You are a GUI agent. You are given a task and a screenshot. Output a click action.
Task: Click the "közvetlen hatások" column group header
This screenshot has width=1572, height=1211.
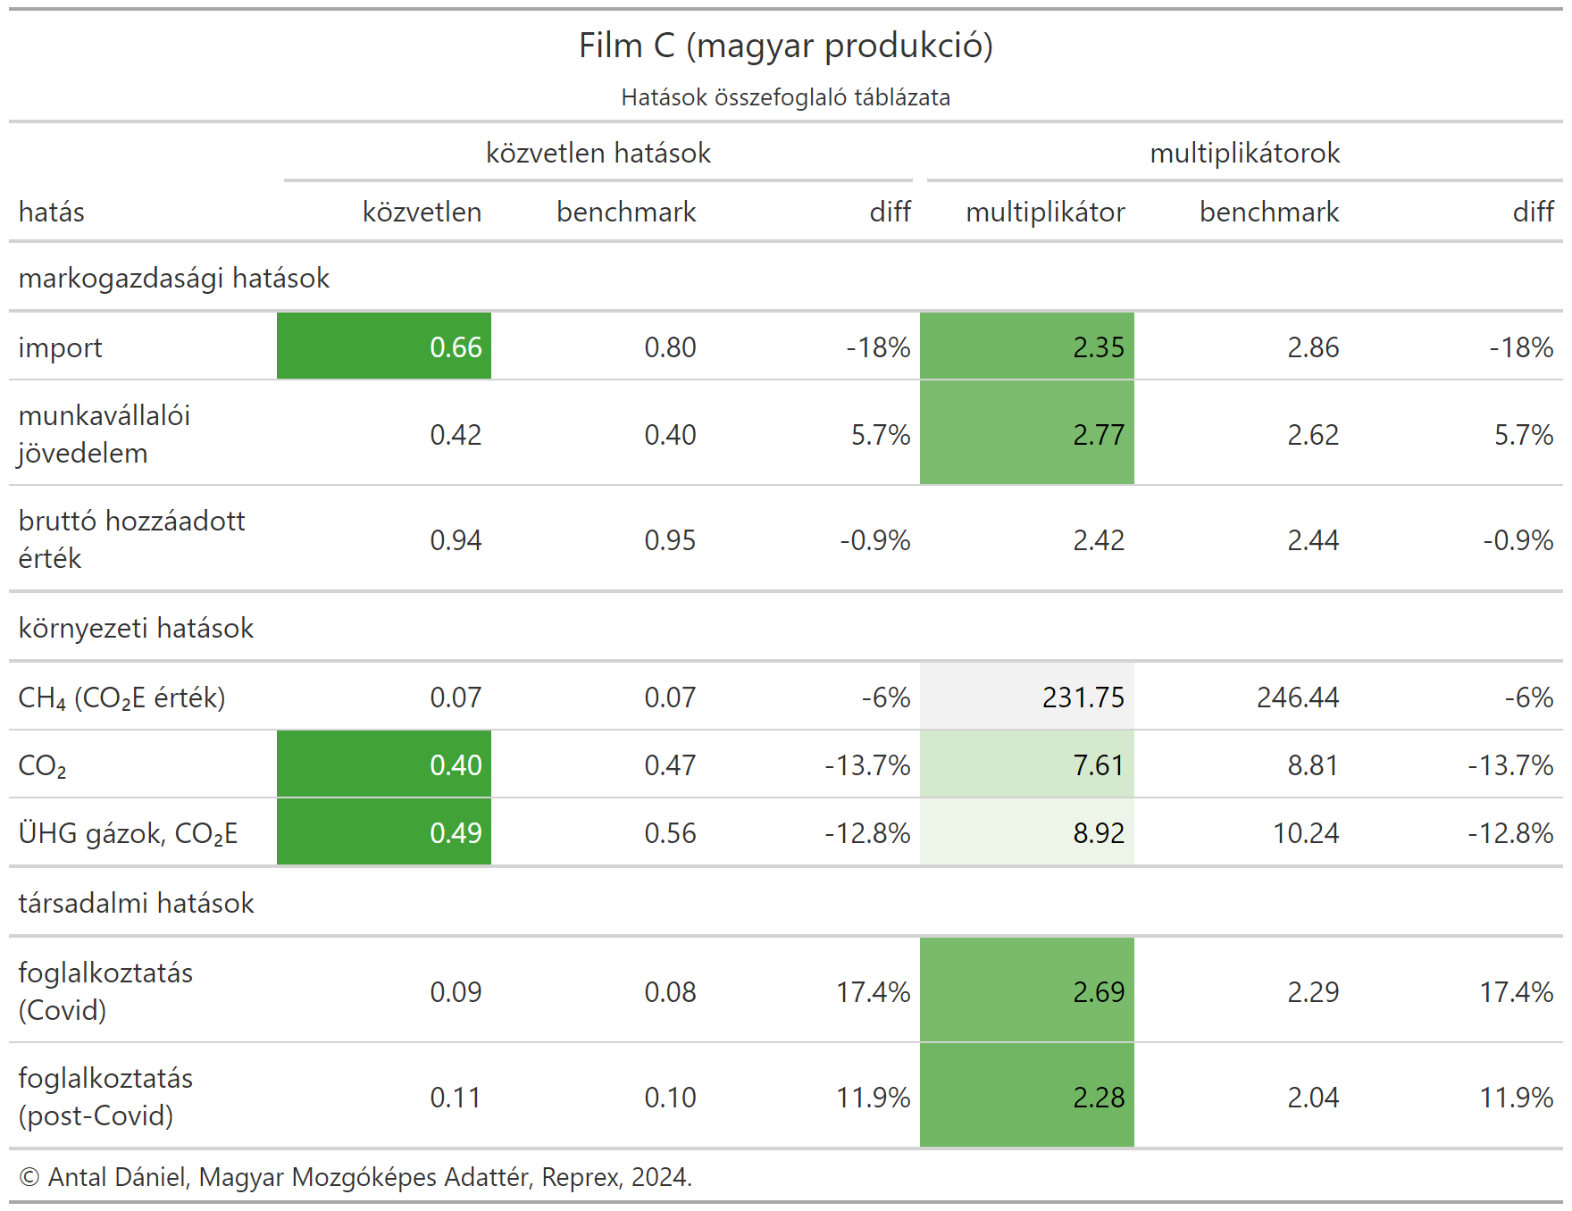pyautogui.click(x=598, y=153)
